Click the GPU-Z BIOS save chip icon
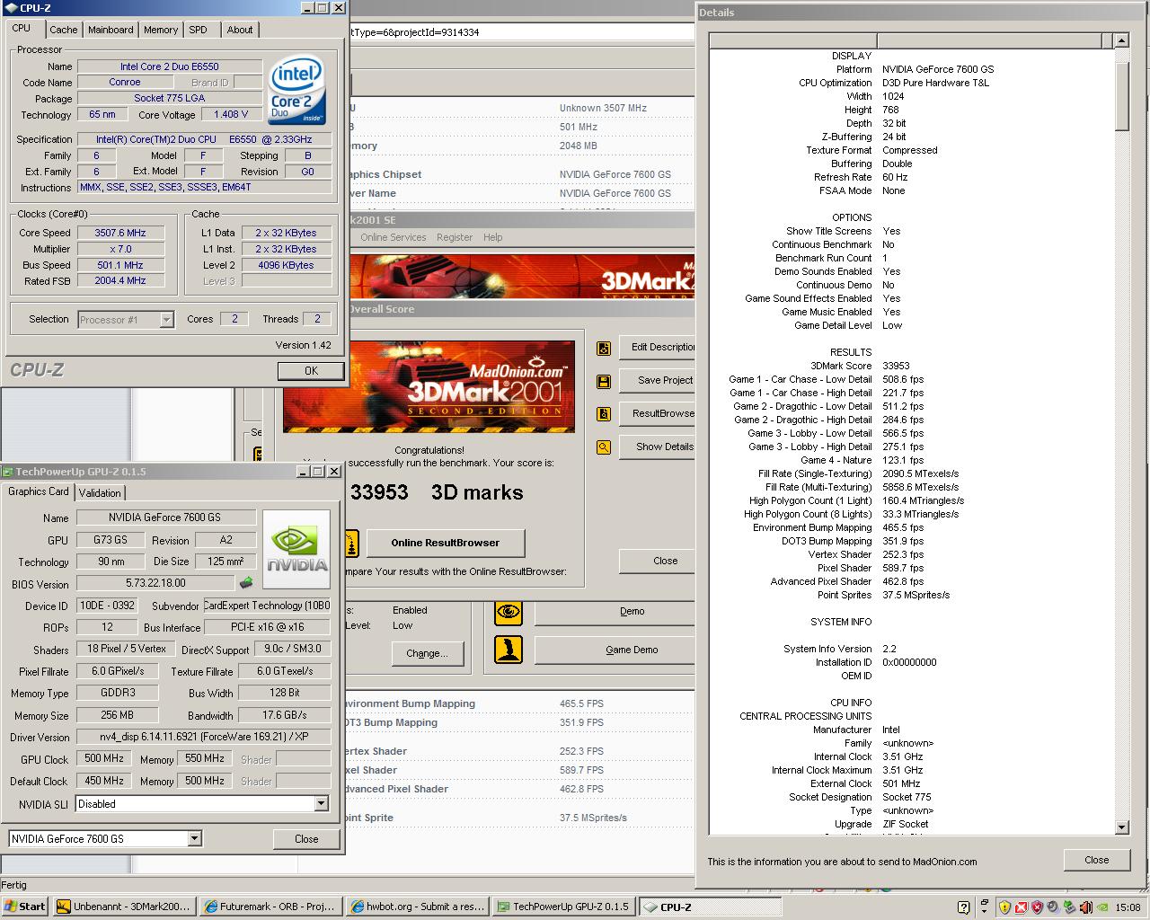 [245, 584]
